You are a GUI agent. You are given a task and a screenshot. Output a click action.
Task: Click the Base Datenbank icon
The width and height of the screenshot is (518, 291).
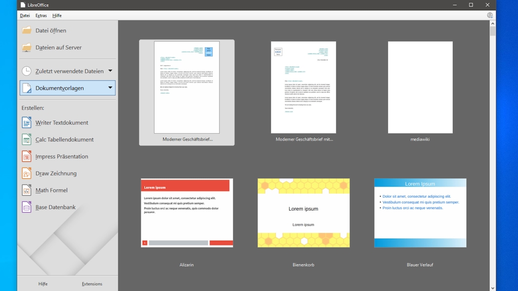pos(27,207)
